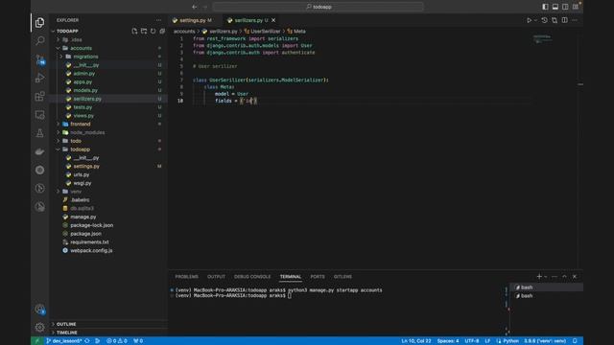Split the editor to the right

click(x=565, y=20)
